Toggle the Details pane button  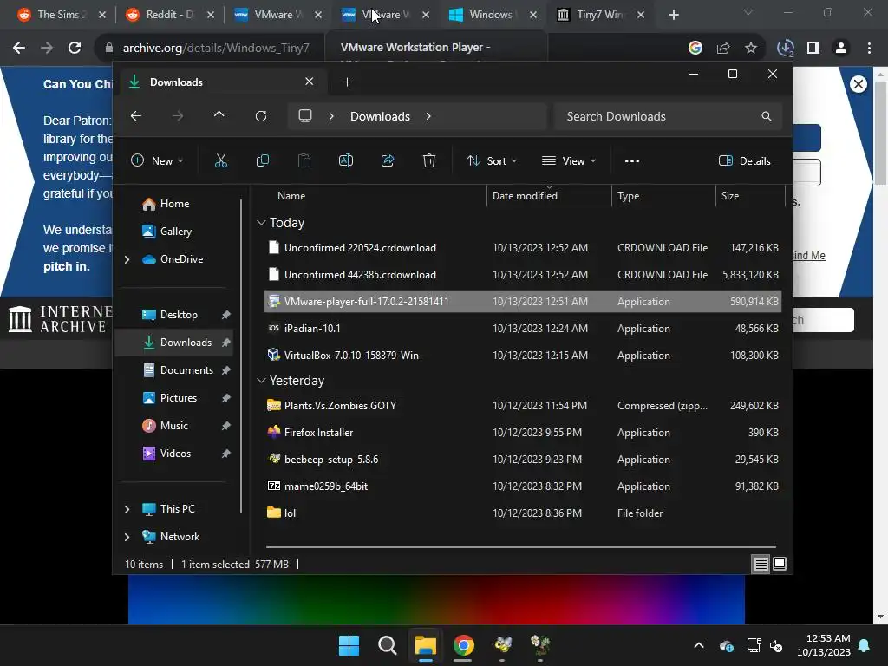[x=744, y=160]
